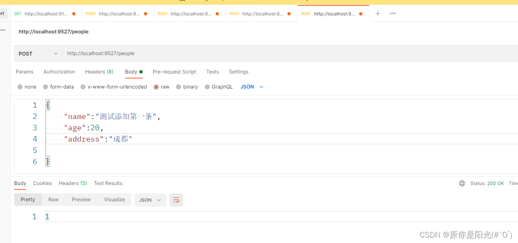518x243 pixels.
Task: Select the response Body tab
Action: coord(20,183)
